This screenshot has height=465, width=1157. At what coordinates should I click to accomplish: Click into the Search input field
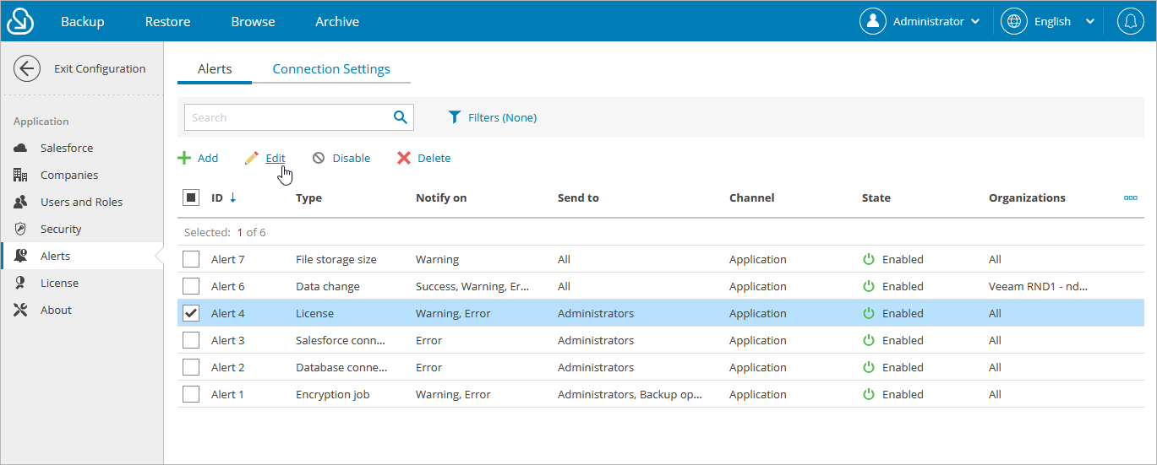287,117
